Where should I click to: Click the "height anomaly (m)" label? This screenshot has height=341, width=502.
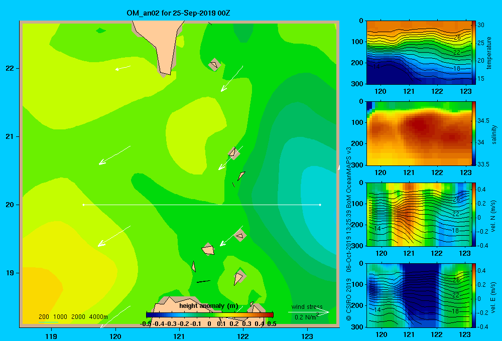pos(209,306)
